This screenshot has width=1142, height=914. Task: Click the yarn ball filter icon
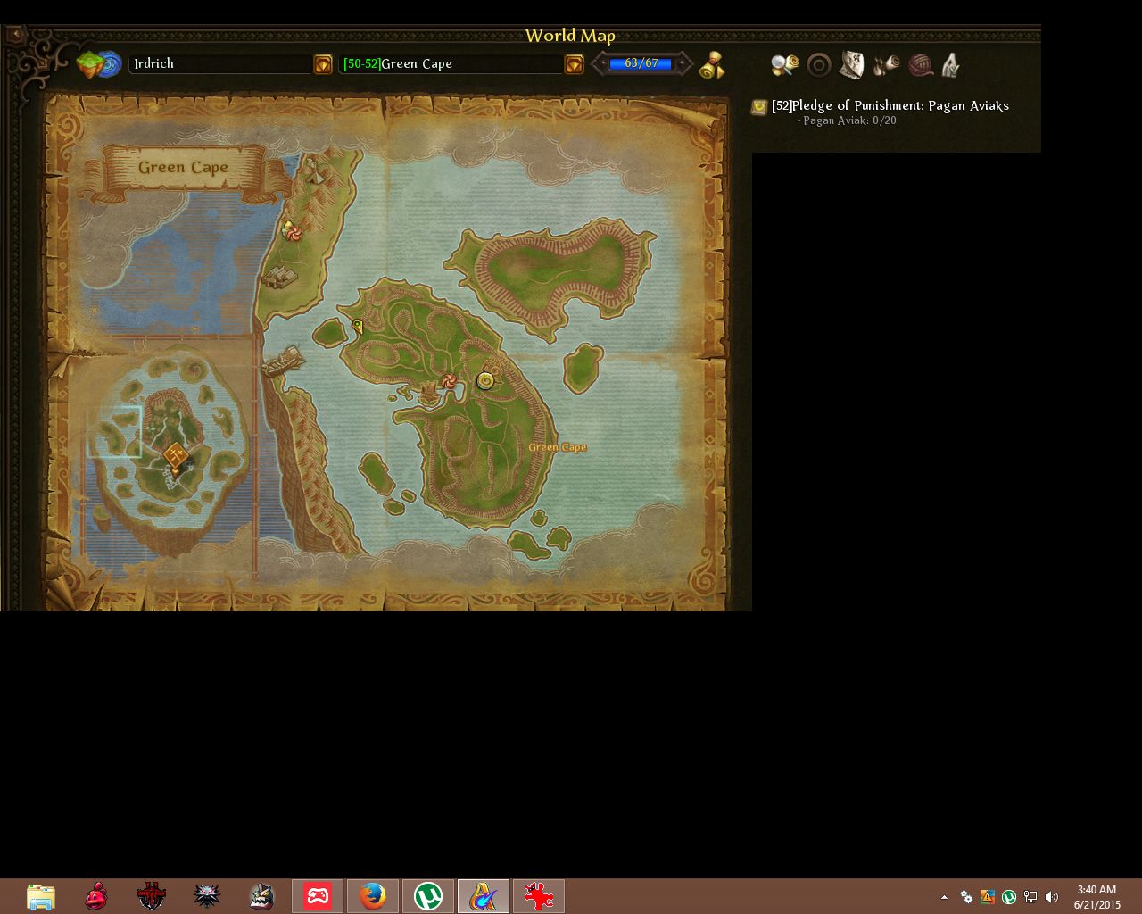click(920, 65)
